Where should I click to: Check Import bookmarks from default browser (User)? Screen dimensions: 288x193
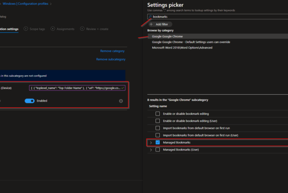coord(157,136)
